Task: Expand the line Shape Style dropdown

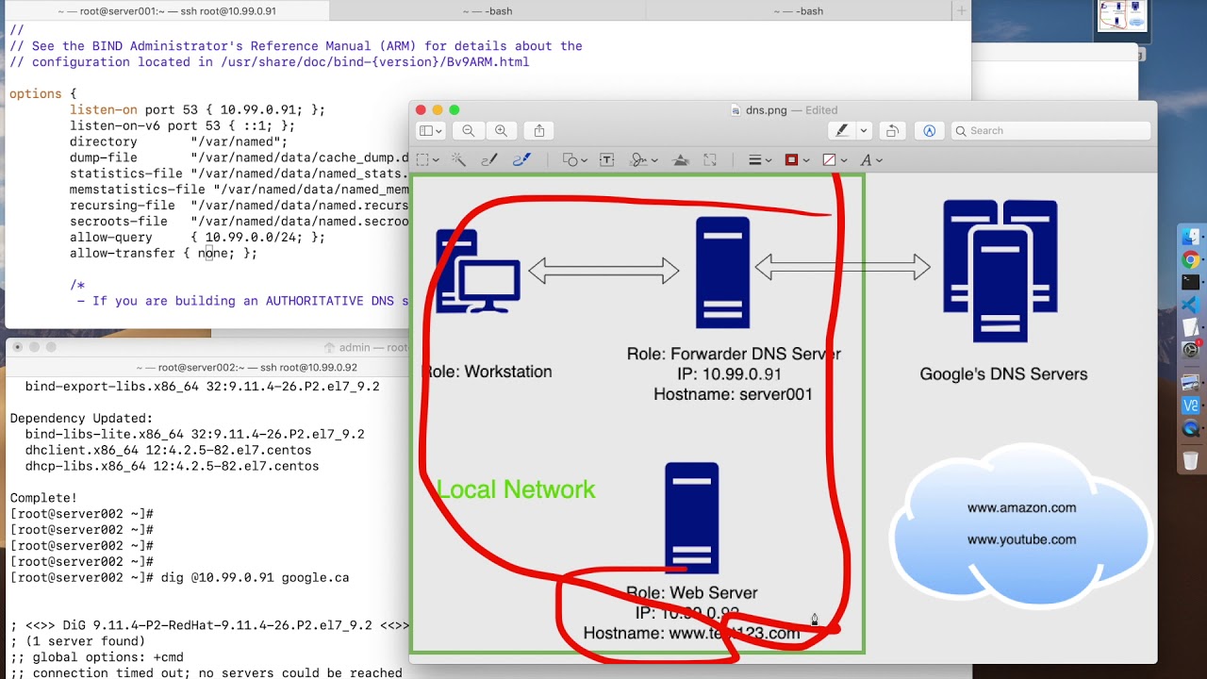Action: click(760, 160)
